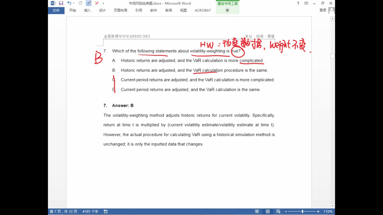Click in the explanation paragraph at 'unchanged'
Viewport: 383px width, 215px height.
pos(114,144)
